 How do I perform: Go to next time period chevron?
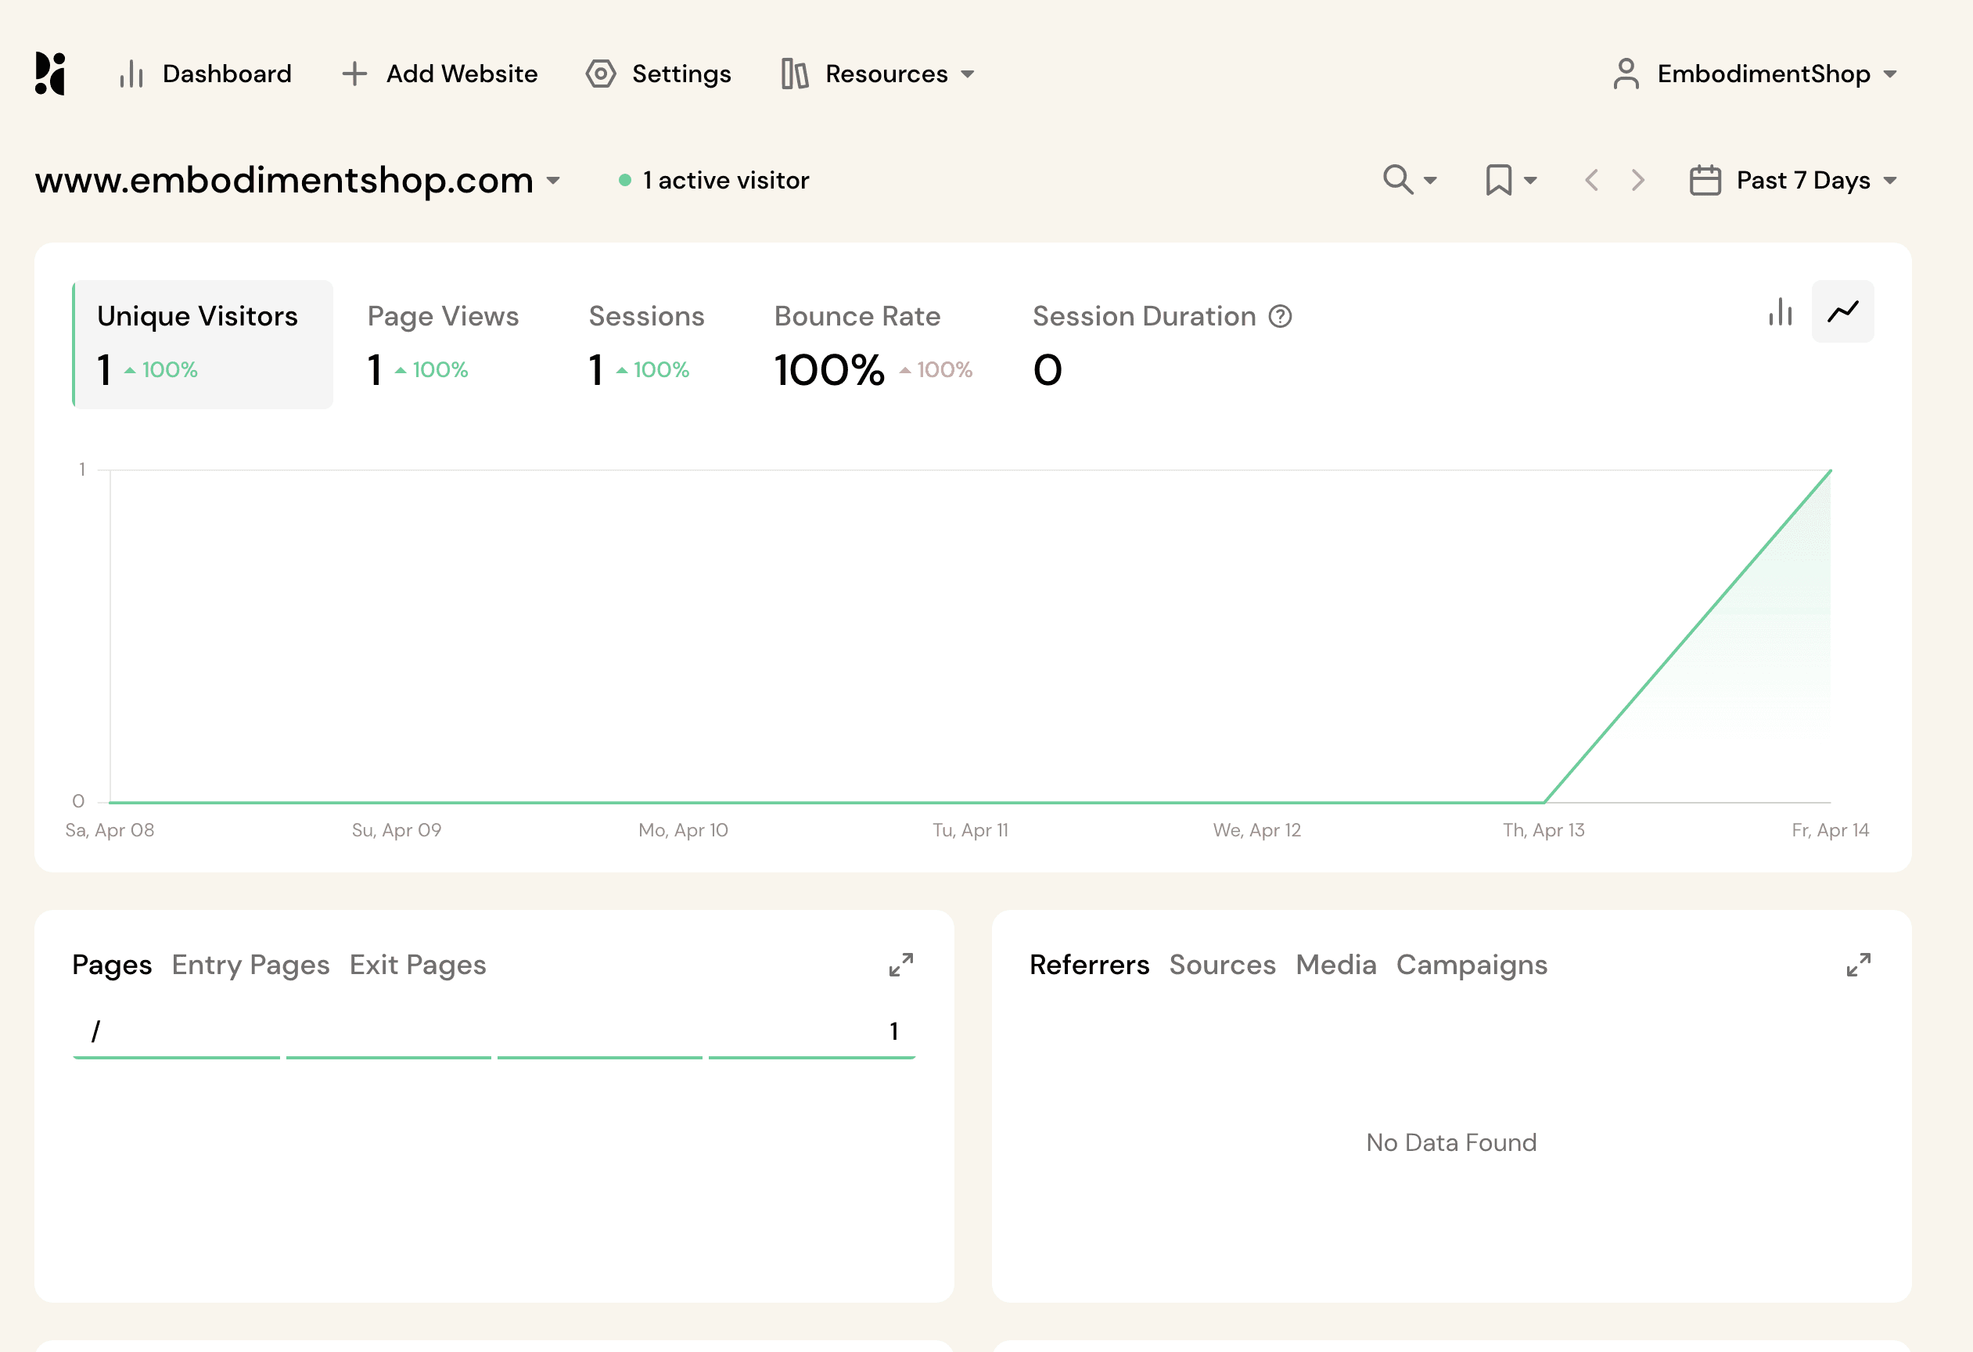pos(1637,180)
